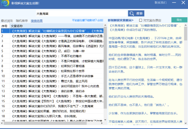Enable 对文案伪原创 checkbox

point(141,20)
